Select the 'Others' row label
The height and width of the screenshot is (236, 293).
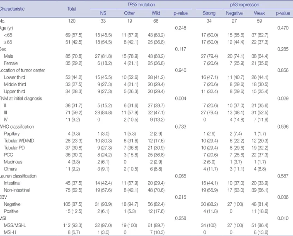(x=10, y=169)
